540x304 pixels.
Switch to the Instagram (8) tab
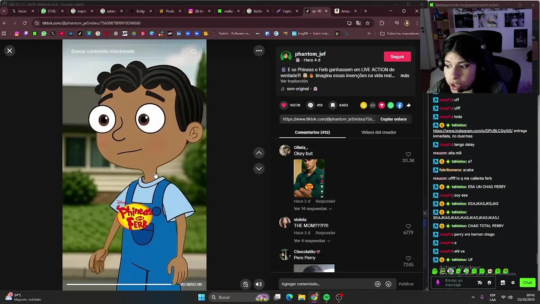[199, 11]
